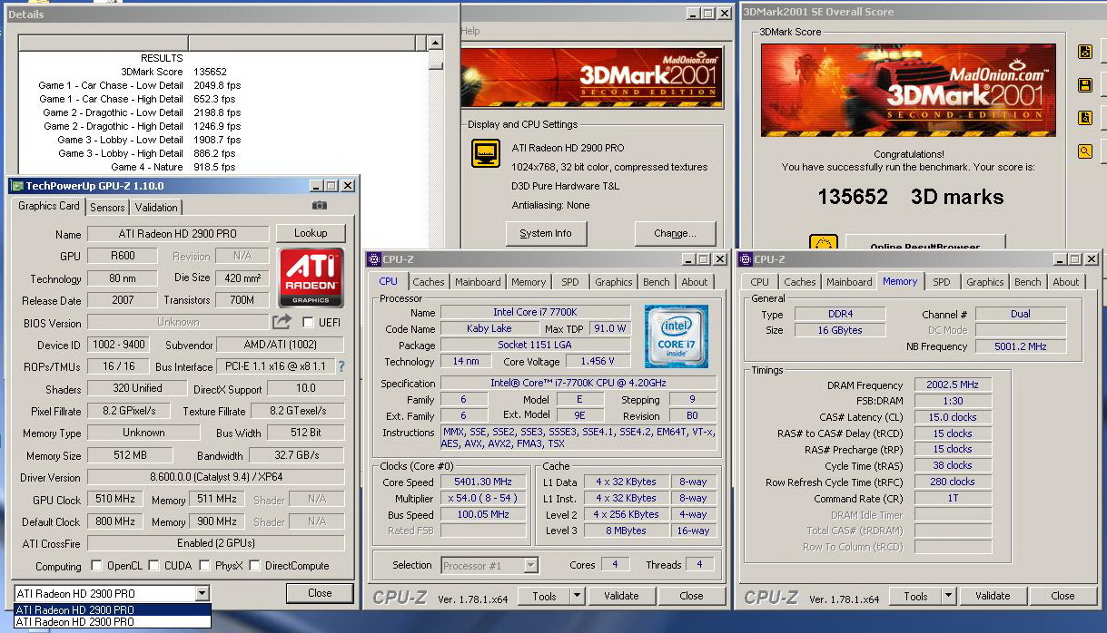Open Bench tab in CPU-Z Processor window
This screenshot has width=1107, height=633.
point(656,282)
